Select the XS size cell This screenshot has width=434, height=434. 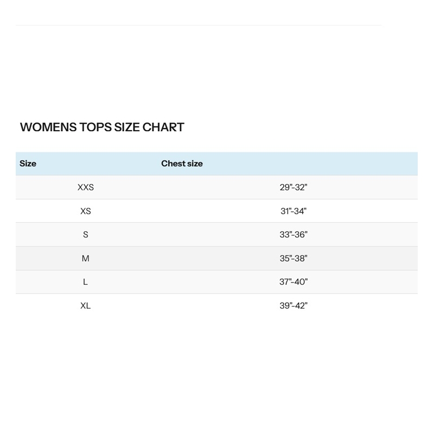click(x=86, y=211)
